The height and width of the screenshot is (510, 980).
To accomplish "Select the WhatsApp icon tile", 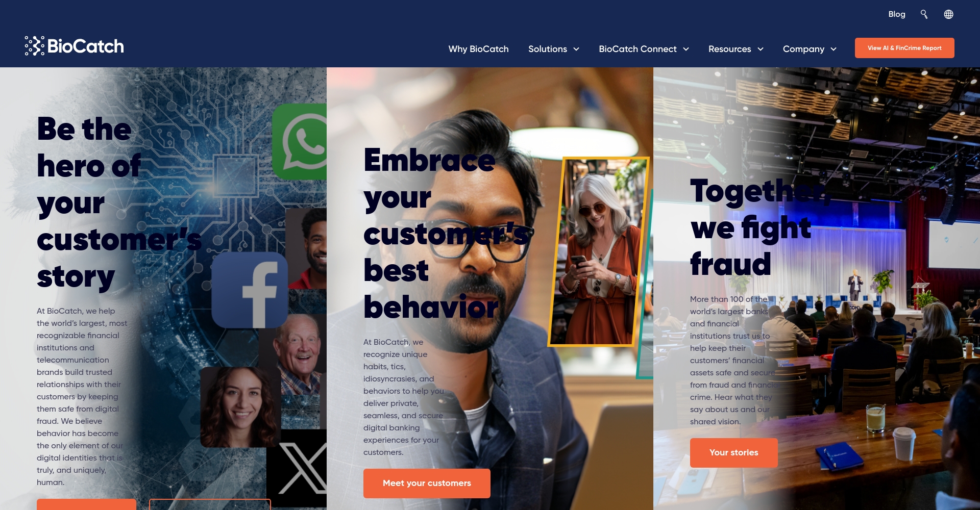I will [x=300, y=142].
